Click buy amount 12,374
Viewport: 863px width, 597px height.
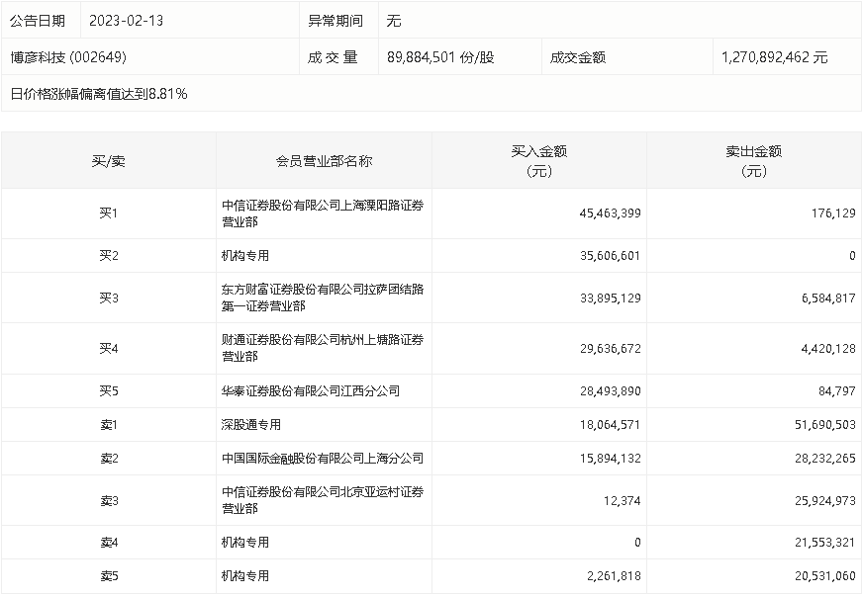pyautogui.click(x=622, y=501)
